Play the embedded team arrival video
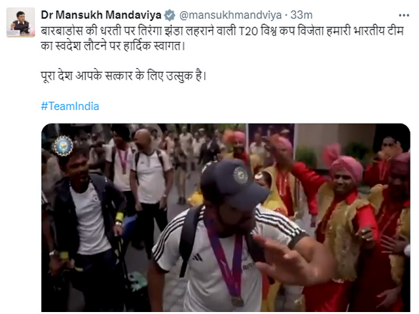Viewport: 419px width, 314px height. 225,218
